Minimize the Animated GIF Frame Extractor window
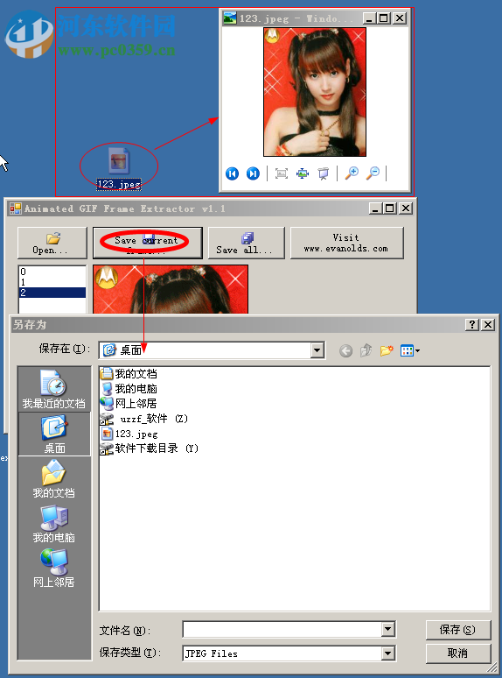Screen dimensions: 502x678 click(375, 208)
